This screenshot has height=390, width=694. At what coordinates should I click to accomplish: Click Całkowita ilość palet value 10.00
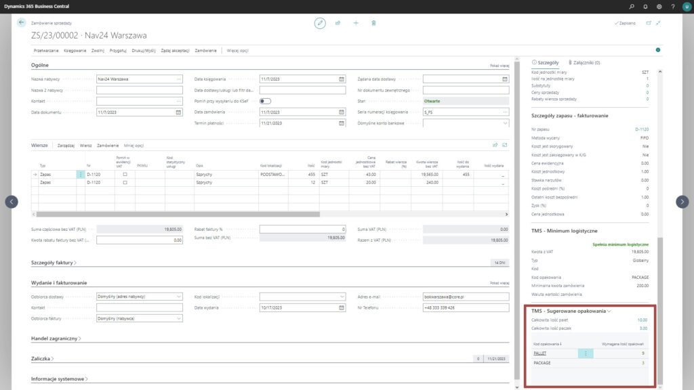click(642, 320)
